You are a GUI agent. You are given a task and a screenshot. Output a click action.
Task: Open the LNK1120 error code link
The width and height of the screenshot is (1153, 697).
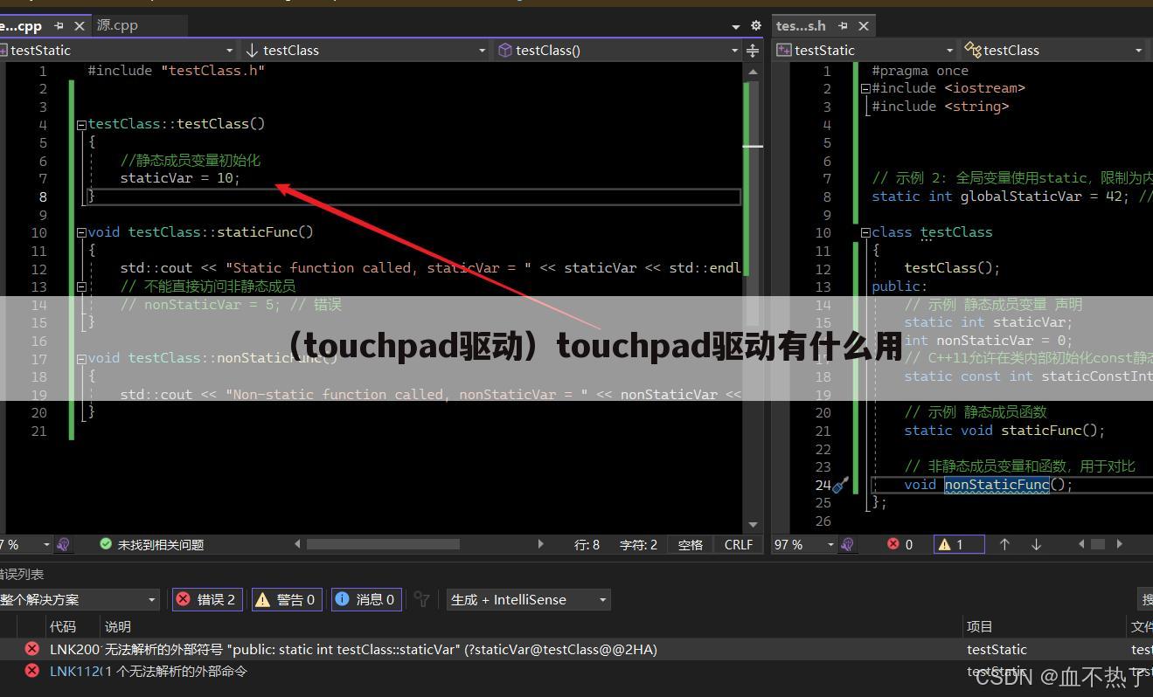click(x=75, y=672)
